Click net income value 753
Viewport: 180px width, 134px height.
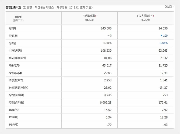(x=165, y=95)
